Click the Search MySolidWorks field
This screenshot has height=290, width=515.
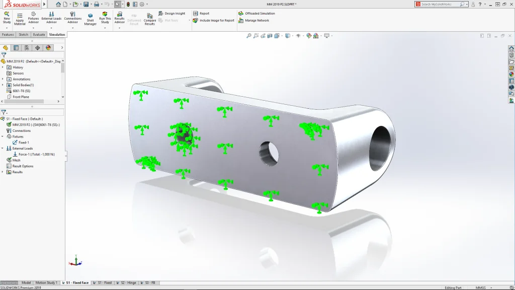point(440,4)
